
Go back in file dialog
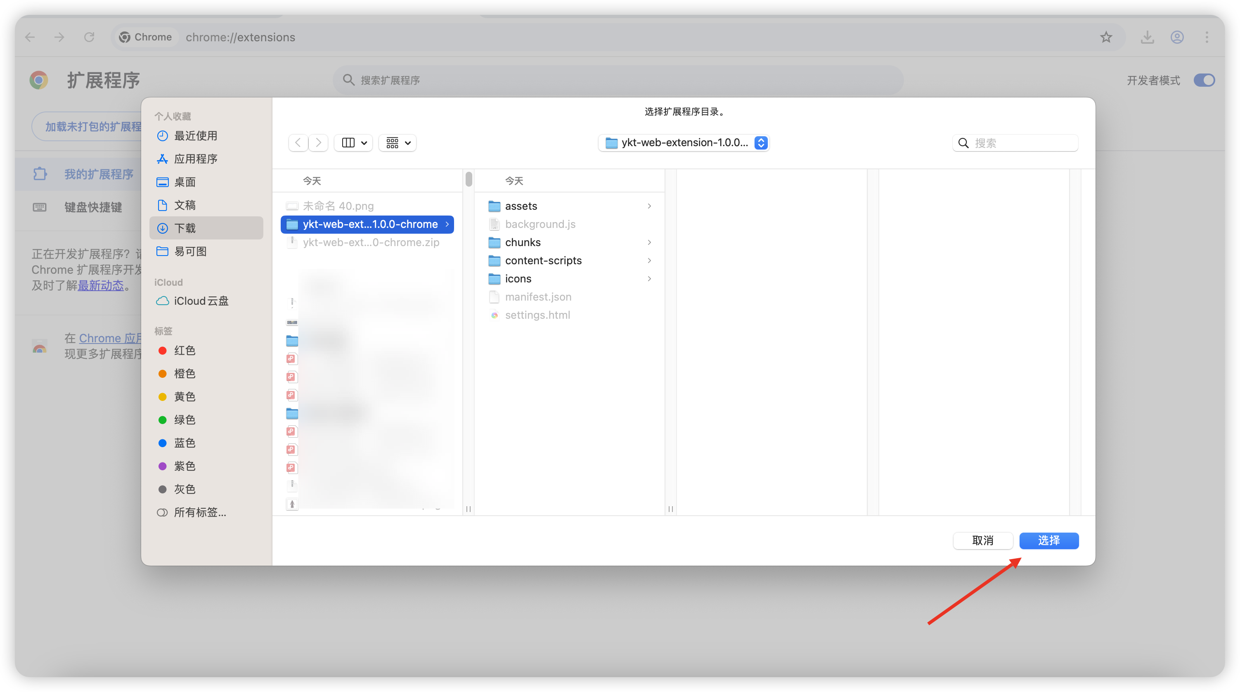[x=298, y=142]
